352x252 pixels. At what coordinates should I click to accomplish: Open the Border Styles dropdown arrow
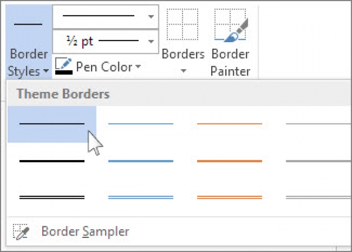[46, 73]
